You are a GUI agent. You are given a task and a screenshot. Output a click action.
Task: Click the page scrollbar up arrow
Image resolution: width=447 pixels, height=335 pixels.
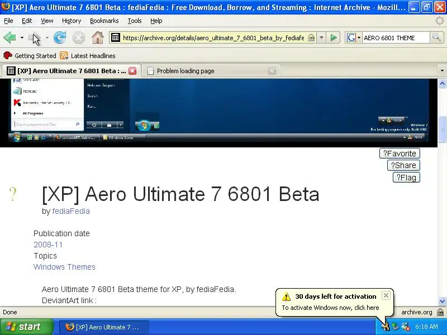point(442,84)
